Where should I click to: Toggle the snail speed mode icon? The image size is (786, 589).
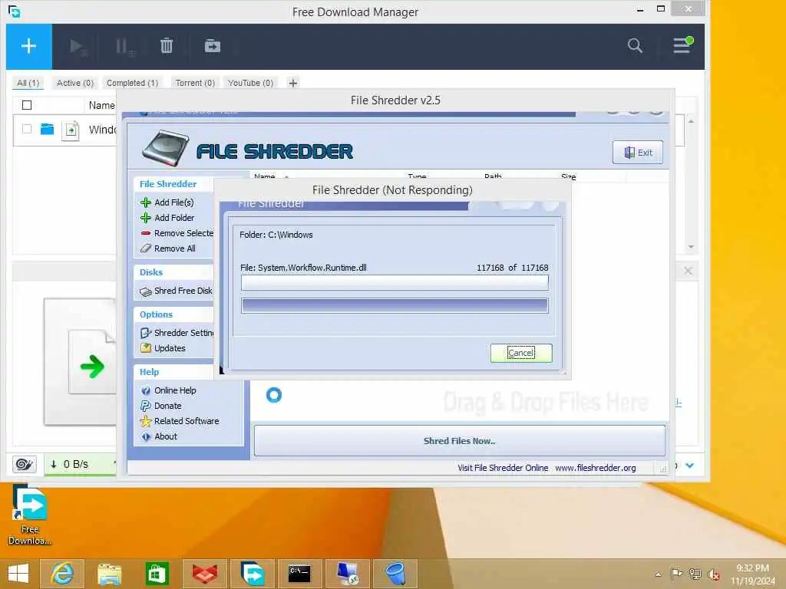[24, 464]
